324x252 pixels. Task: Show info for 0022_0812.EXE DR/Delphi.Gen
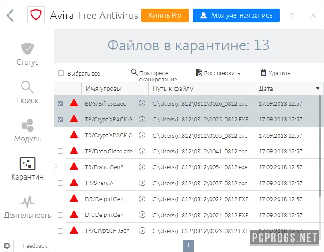click(x=142, y=199)
